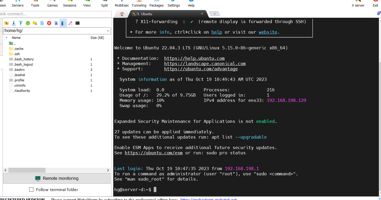Refresh the SFTP folder with green icon
Screen dimensions: 381x200
(x=28, y=23)
